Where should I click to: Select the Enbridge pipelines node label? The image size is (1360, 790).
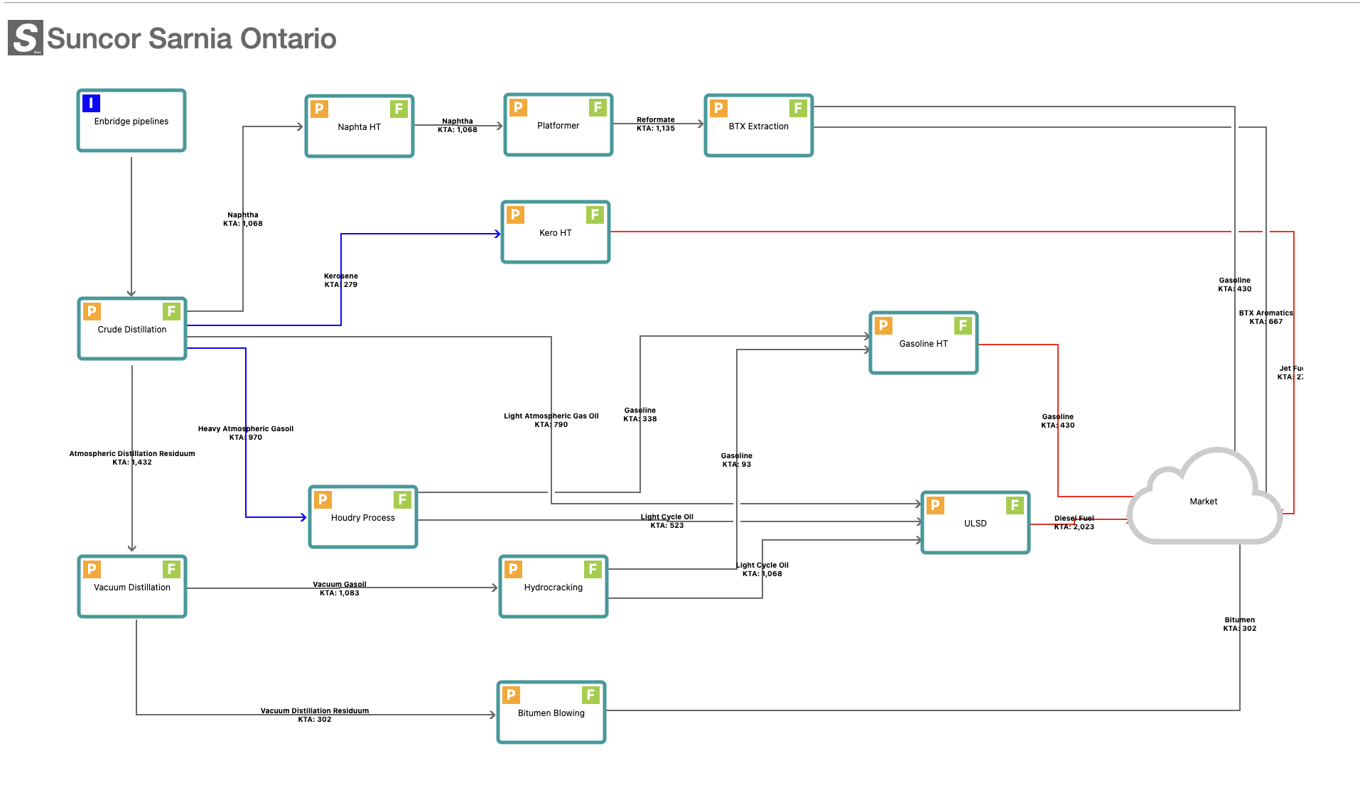(131, 121)
